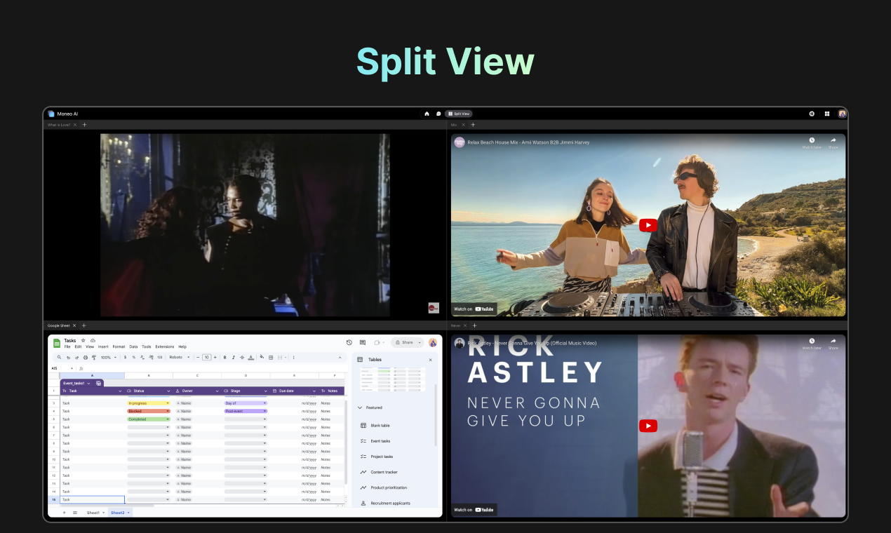Switch to the What is Love? tab
This screenshot has height=533, width=891.
click(x=59, y=125)
